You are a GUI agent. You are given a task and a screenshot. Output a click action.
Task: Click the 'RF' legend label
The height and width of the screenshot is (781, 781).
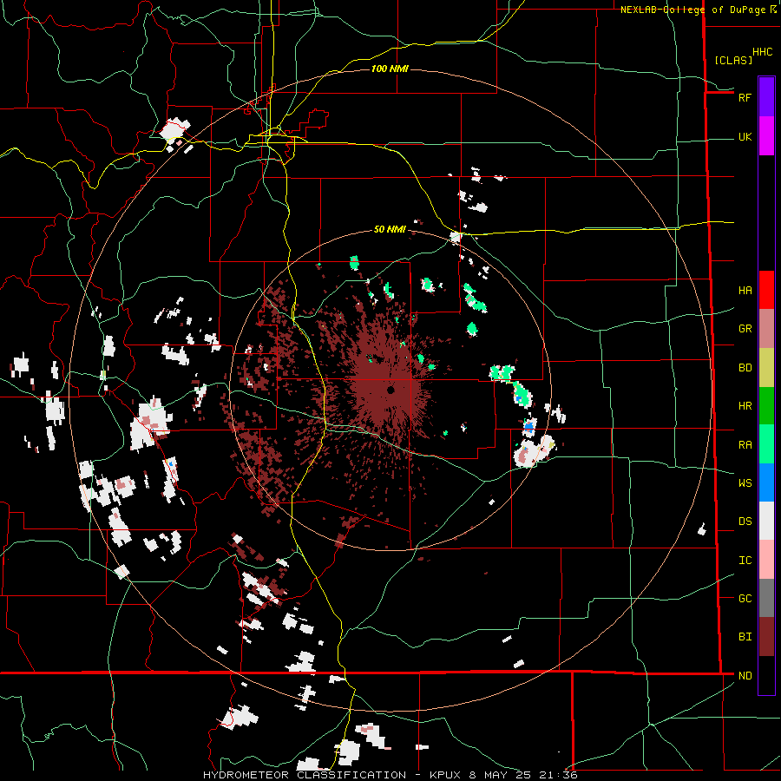745,97
